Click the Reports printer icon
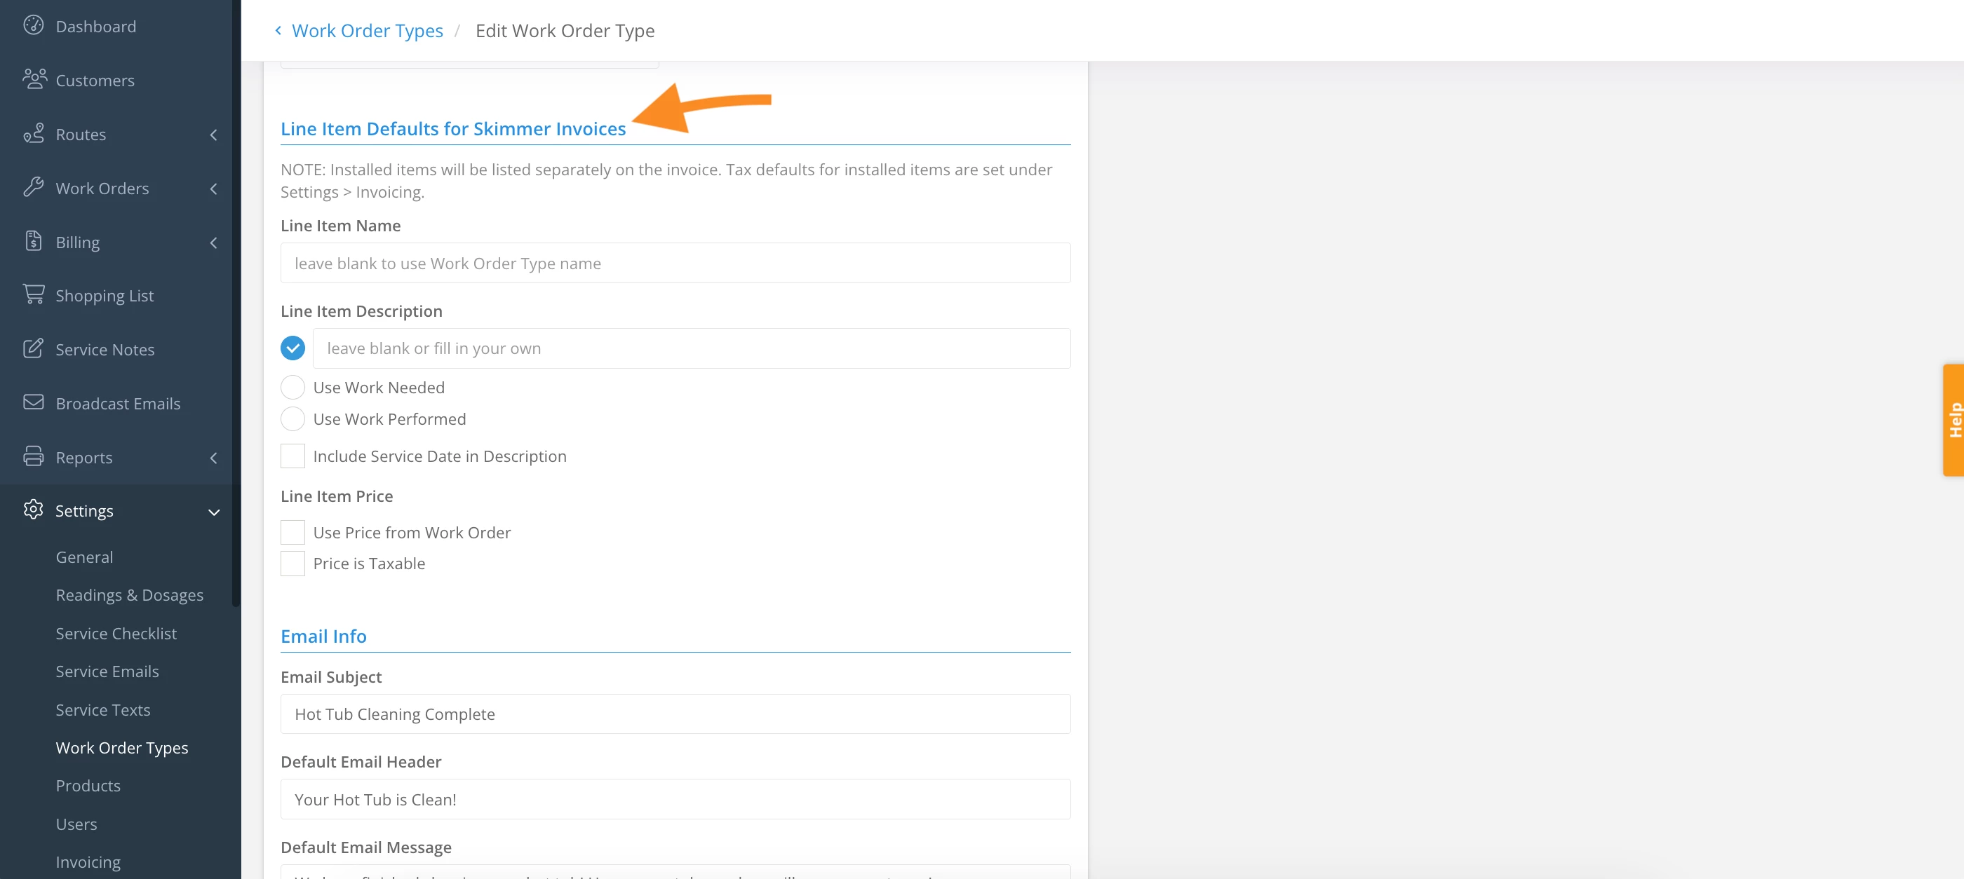1964x879 pixels. click(x=33, y=456)
